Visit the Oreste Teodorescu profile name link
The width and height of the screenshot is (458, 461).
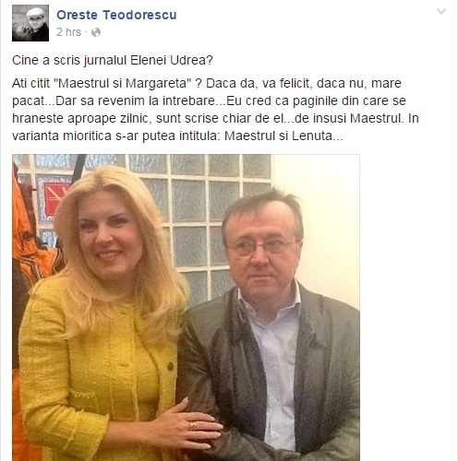[x=116, y=15]
